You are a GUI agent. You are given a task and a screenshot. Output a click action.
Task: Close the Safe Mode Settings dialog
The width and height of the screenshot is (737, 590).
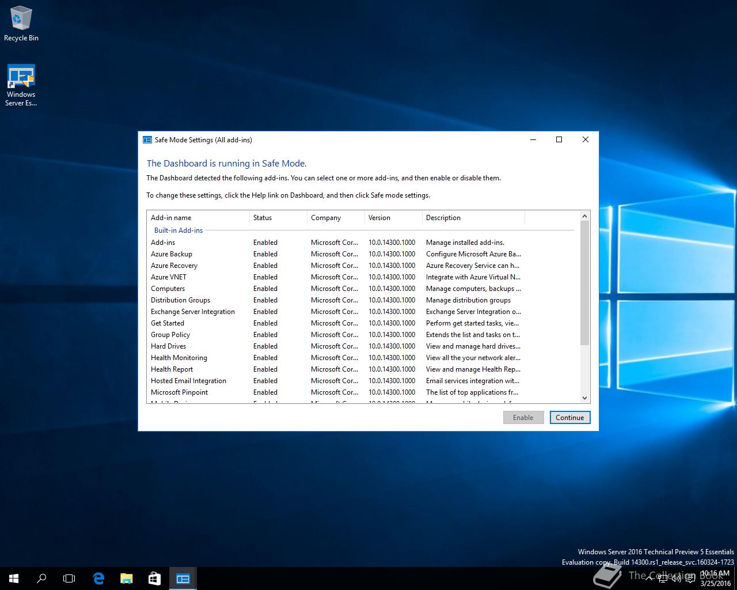tap(586, 139)
